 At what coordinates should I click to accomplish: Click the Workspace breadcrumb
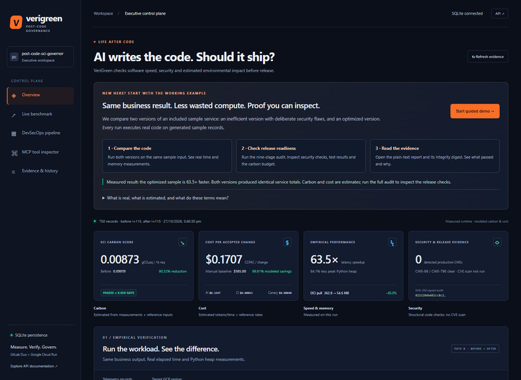pos(103,14)
